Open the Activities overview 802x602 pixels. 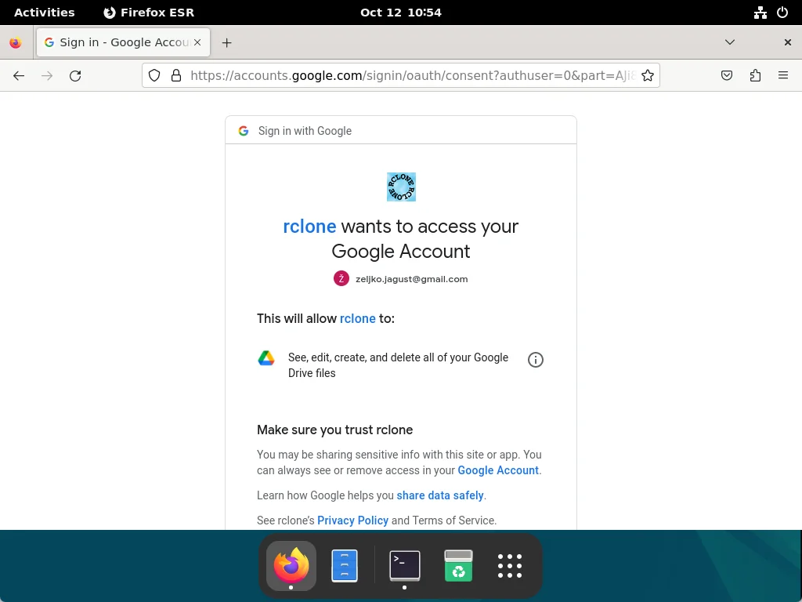[44, 13]
